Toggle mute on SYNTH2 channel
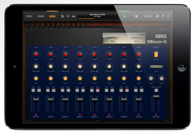This screenshot has width=195, height=133. [x=54, y=90]
